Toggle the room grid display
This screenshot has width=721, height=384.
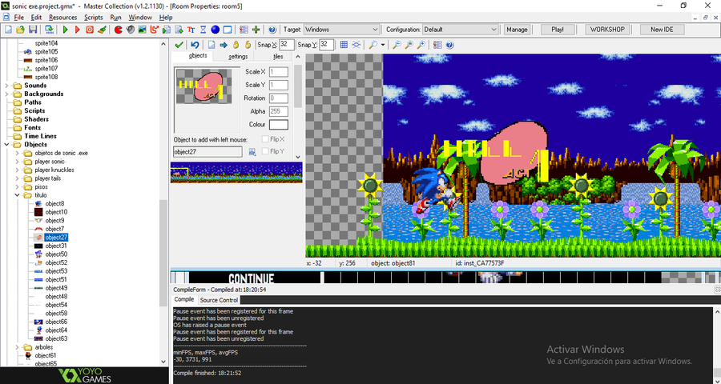click(x=344, y=45)
